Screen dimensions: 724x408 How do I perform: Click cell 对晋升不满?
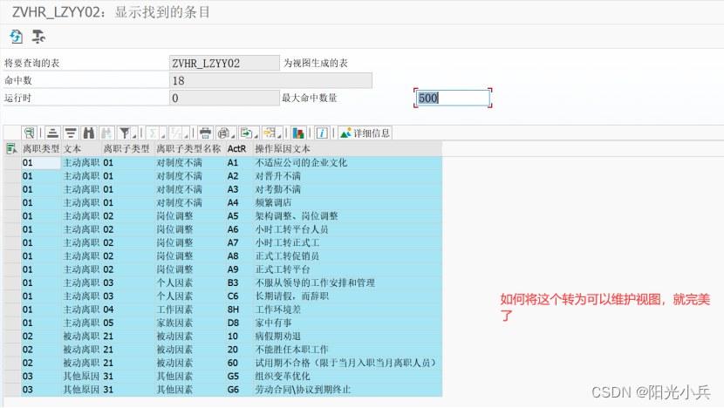coord(347,176)
